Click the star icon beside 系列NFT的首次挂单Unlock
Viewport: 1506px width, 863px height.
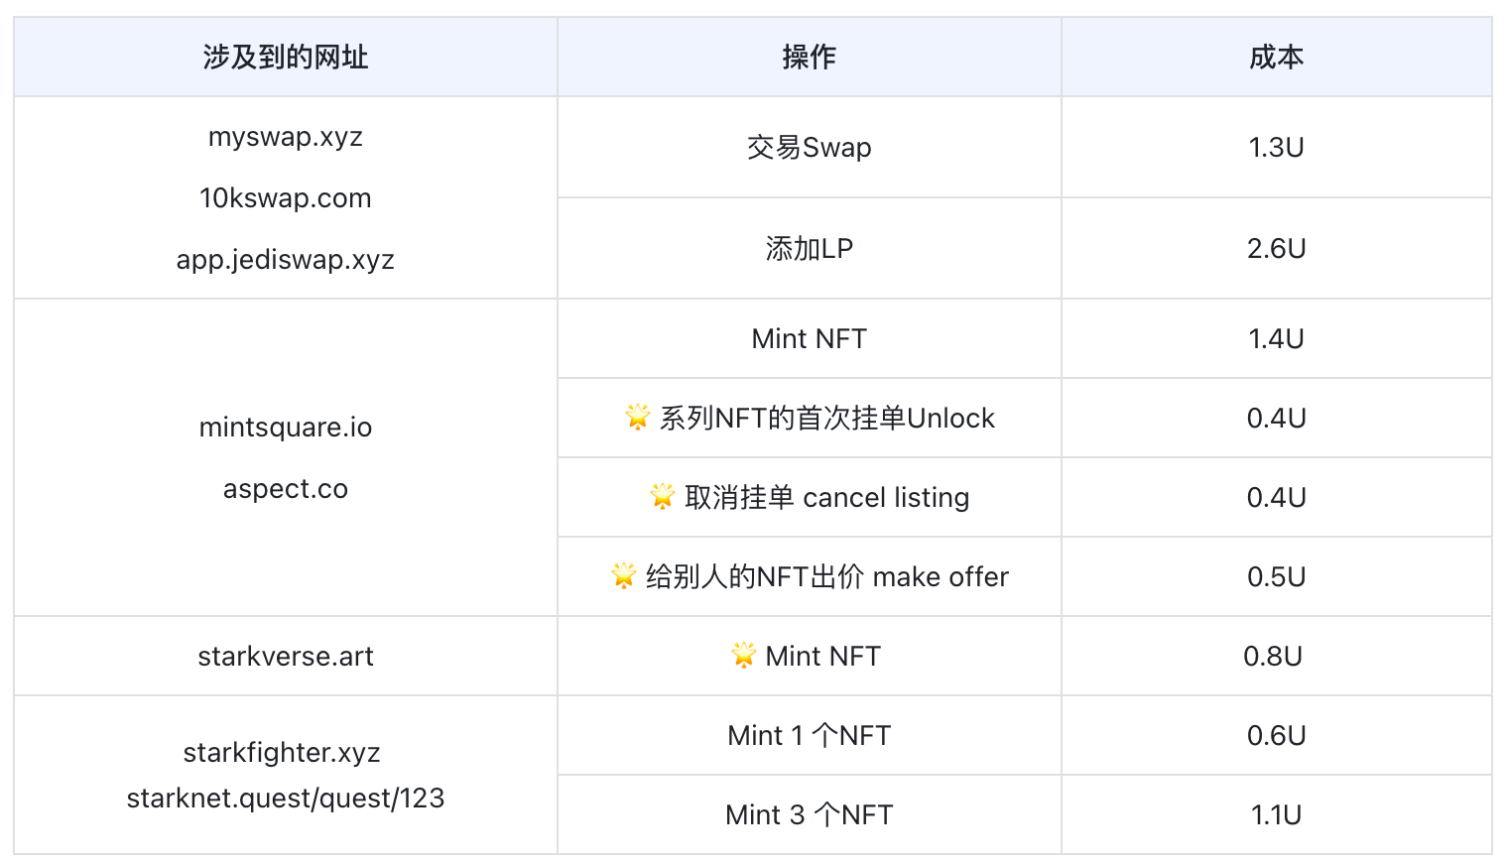point(637,417)
